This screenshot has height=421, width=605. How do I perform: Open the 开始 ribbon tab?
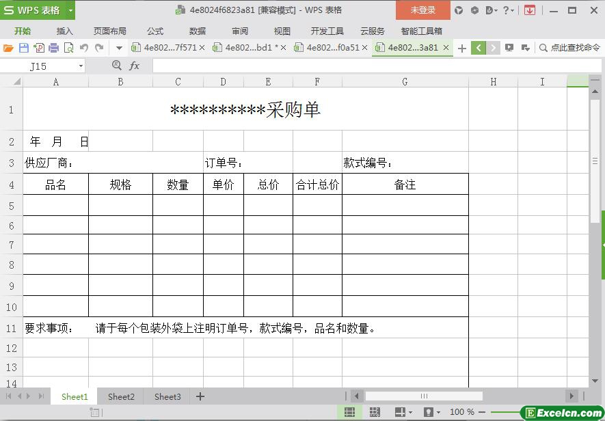point(23,31)
